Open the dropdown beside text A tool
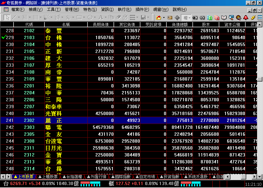263x188 pixels. [x=106, y=17]
